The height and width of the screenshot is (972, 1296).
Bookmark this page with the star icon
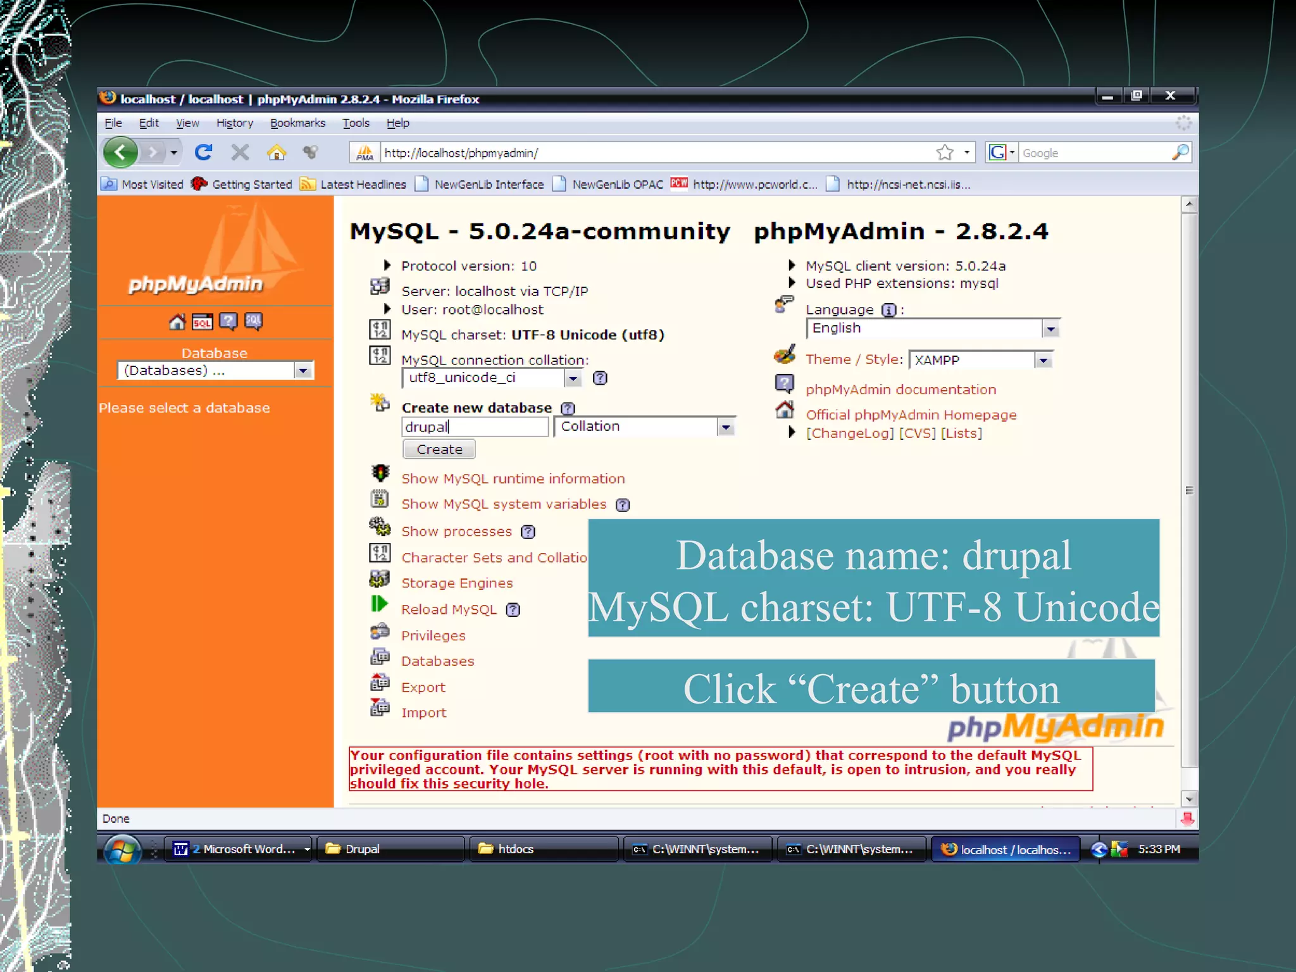pos(945,153)
